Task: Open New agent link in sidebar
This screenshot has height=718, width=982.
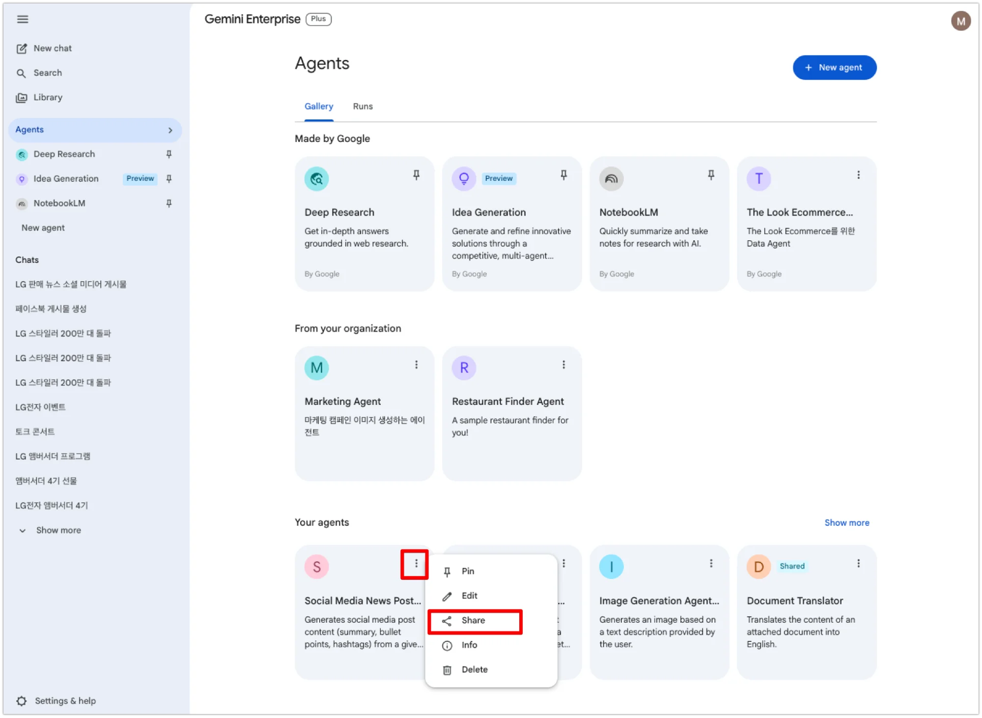Action: [x=43, y=228]
